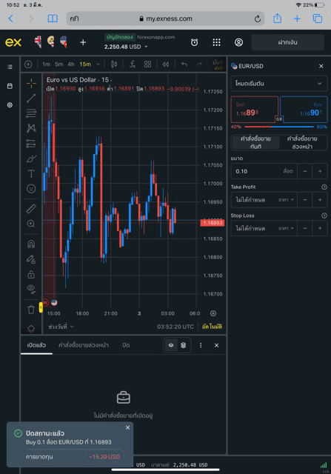
Task: Open the candlestick chart type selector
Action: coord(114,64)
